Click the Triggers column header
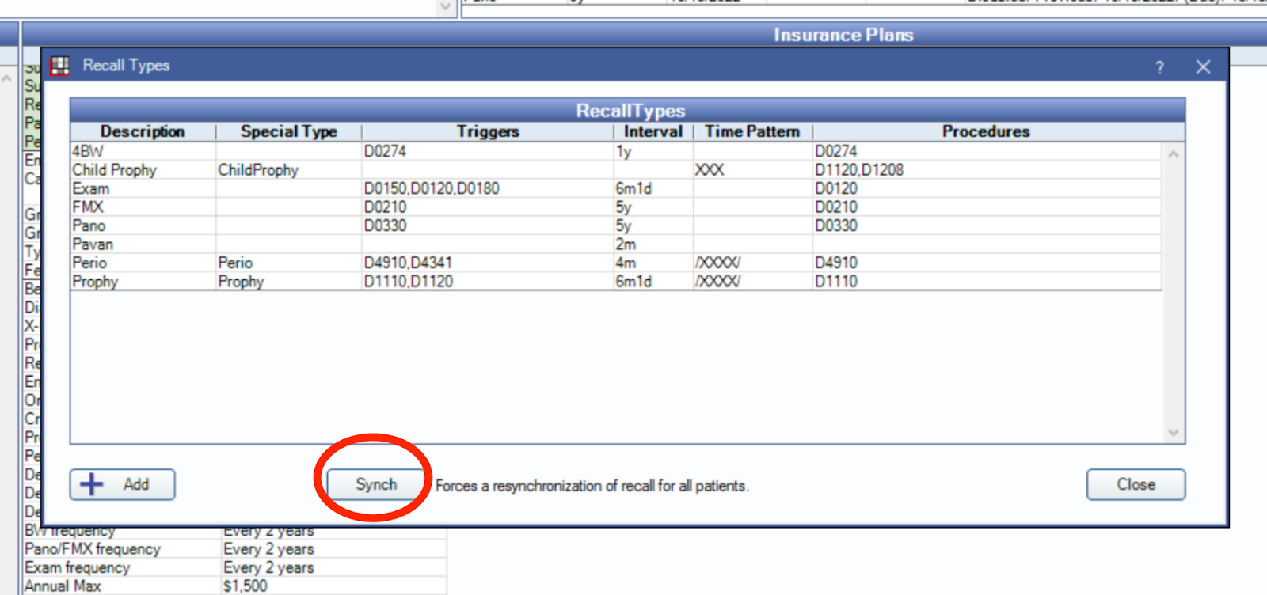This screenshot has height=595, width=1267. [487, 131]
